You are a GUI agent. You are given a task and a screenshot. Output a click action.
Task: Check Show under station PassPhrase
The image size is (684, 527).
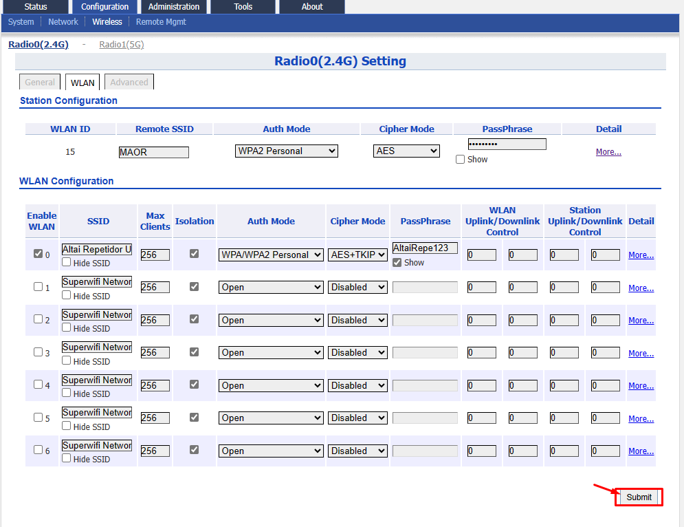(x=460, y=160)
